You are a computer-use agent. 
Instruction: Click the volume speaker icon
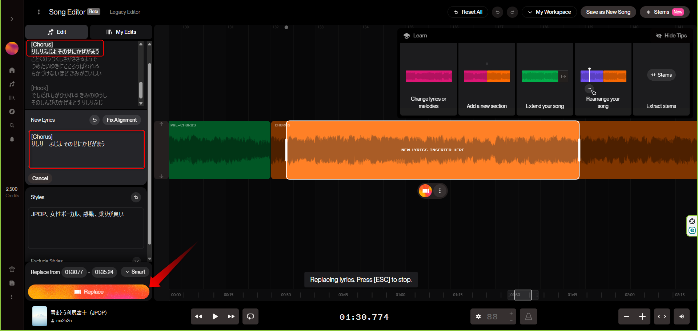[682, 316]
